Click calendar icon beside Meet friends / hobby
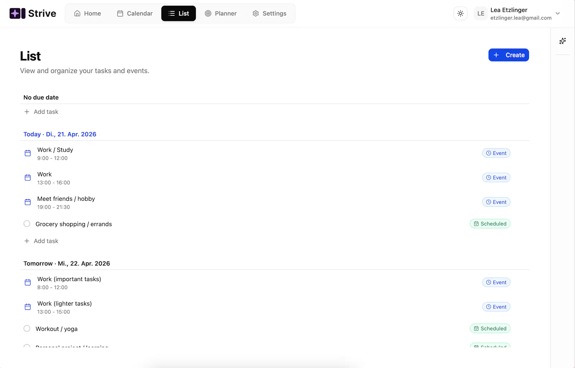The image size is (575, 368). tap(28, 202)
